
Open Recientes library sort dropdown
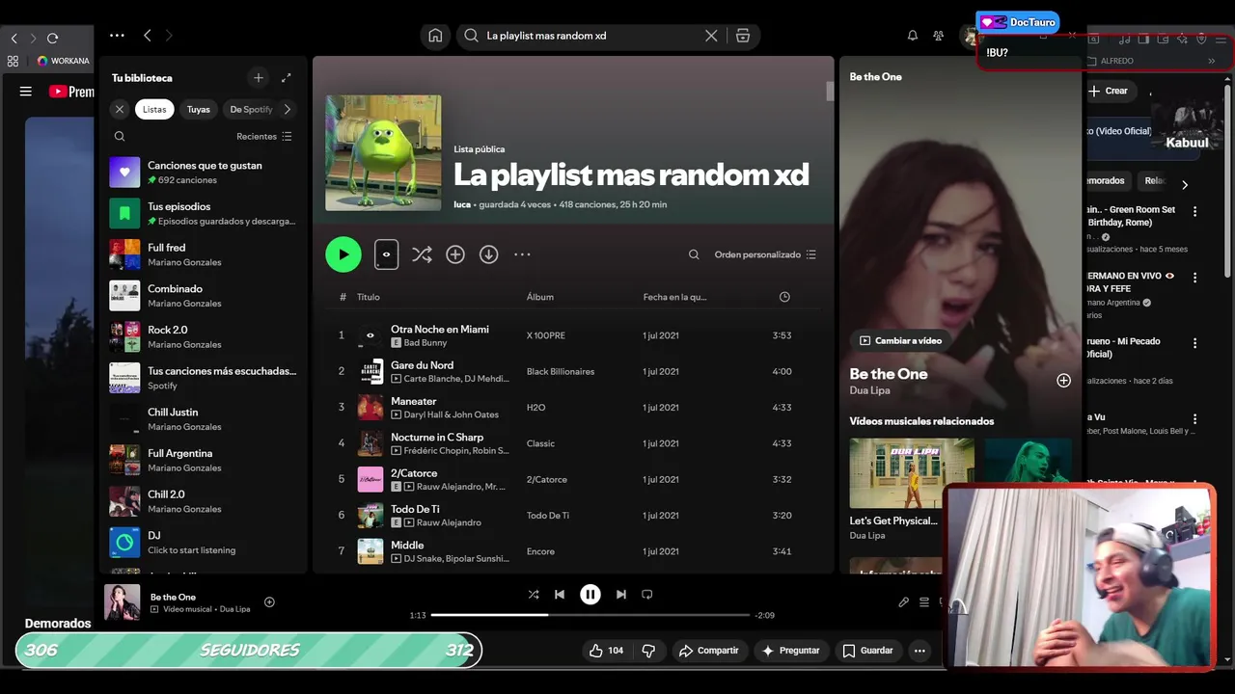coord(264,136)
